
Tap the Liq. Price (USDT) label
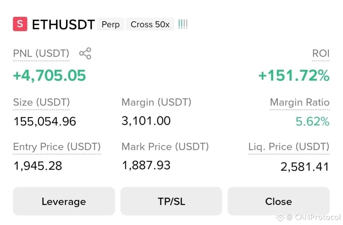(x=289, y=147)
